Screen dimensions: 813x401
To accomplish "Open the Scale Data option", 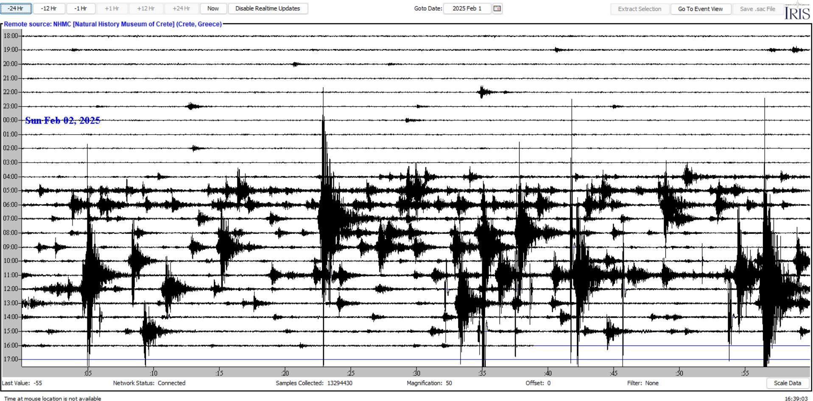I will click(x=787, y=383).
